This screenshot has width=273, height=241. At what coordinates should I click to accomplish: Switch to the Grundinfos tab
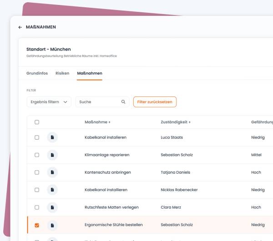point(37,73)
